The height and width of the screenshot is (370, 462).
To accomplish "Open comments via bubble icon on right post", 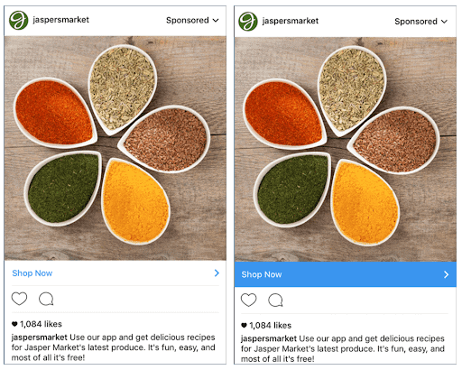I will click(x=275, y=300).
